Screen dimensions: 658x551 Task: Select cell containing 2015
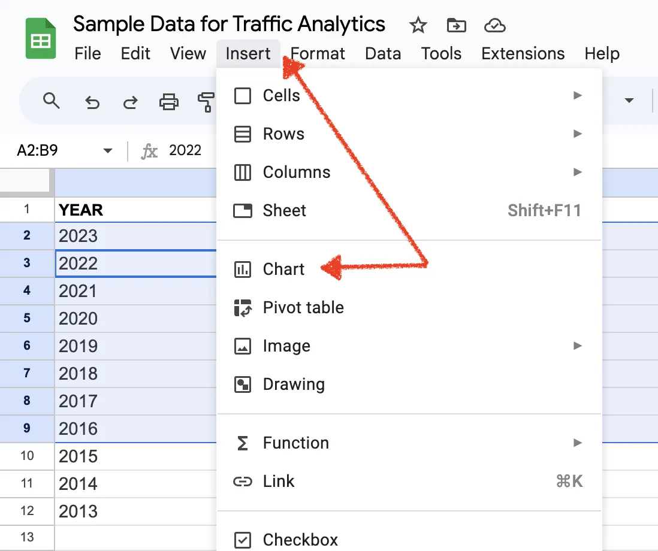tap(135, 456)
